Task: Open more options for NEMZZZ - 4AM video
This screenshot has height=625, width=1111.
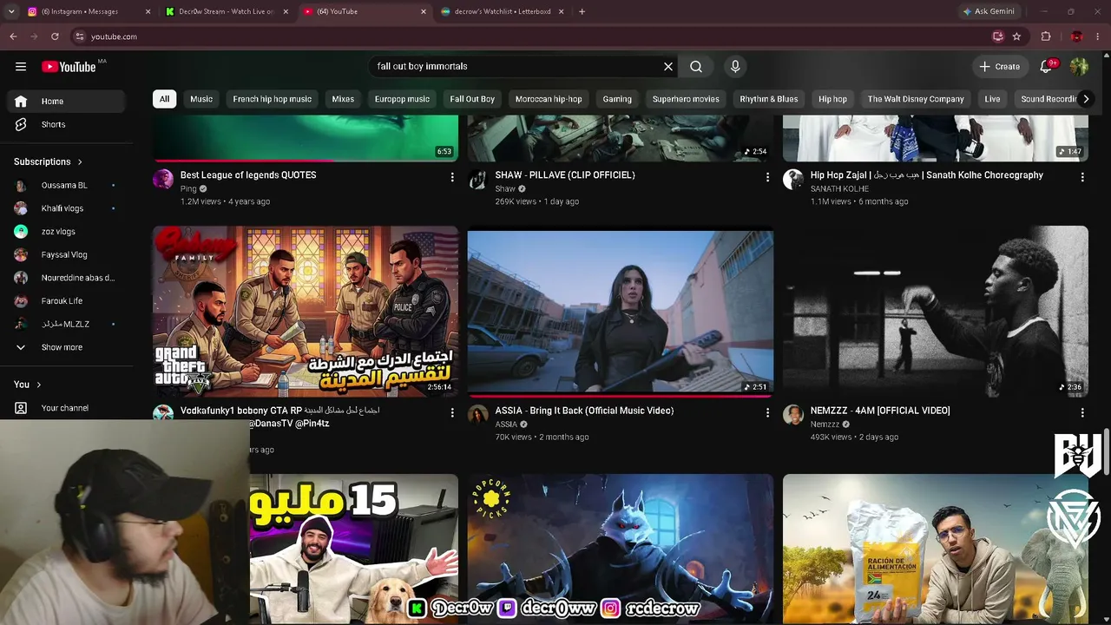Action: [x=1082, y=413]
